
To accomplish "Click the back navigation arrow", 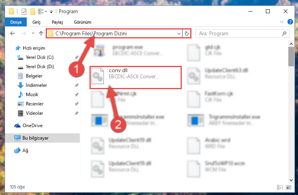I will (x=12, y=33).
